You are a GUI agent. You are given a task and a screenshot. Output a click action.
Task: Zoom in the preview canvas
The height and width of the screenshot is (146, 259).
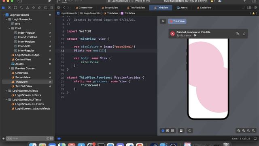(253, 131)
